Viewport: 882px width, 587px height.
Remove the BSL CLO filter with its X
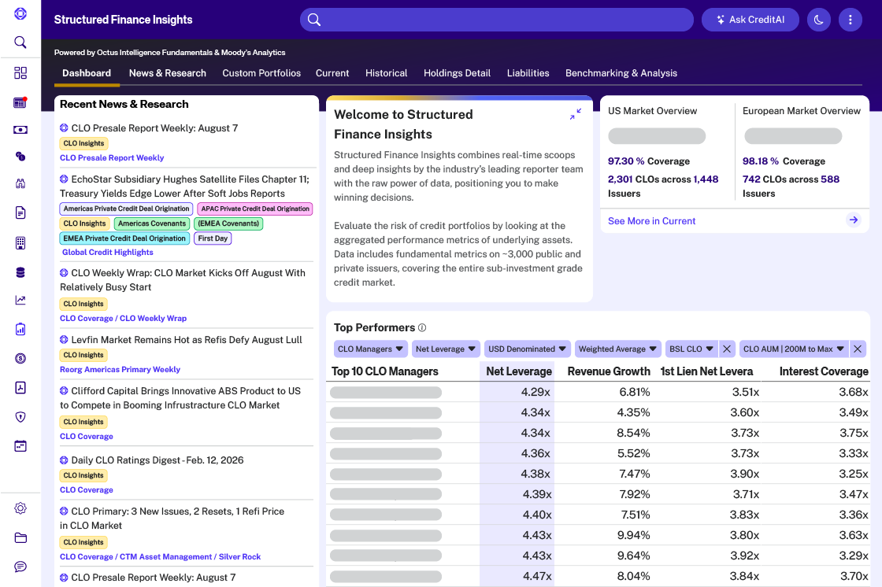727,349
